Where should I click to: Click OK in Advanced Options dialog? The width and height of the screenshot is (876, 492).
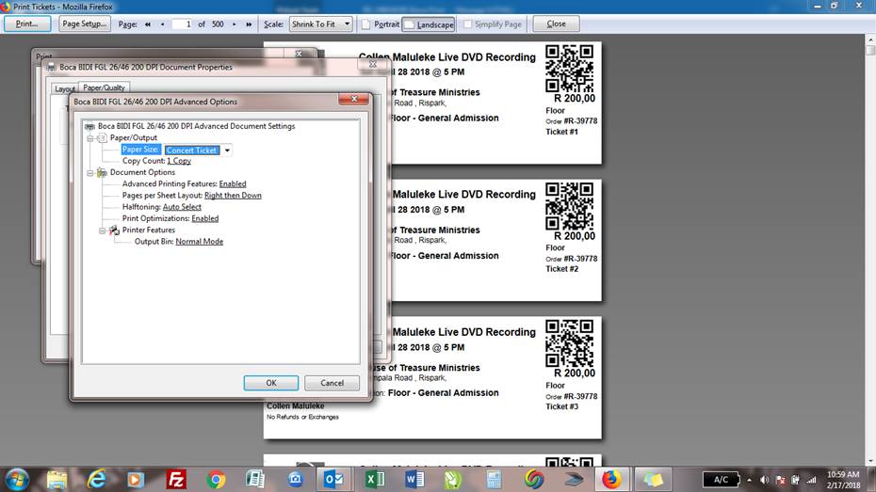pyautogui.click(x=271, y=383)
